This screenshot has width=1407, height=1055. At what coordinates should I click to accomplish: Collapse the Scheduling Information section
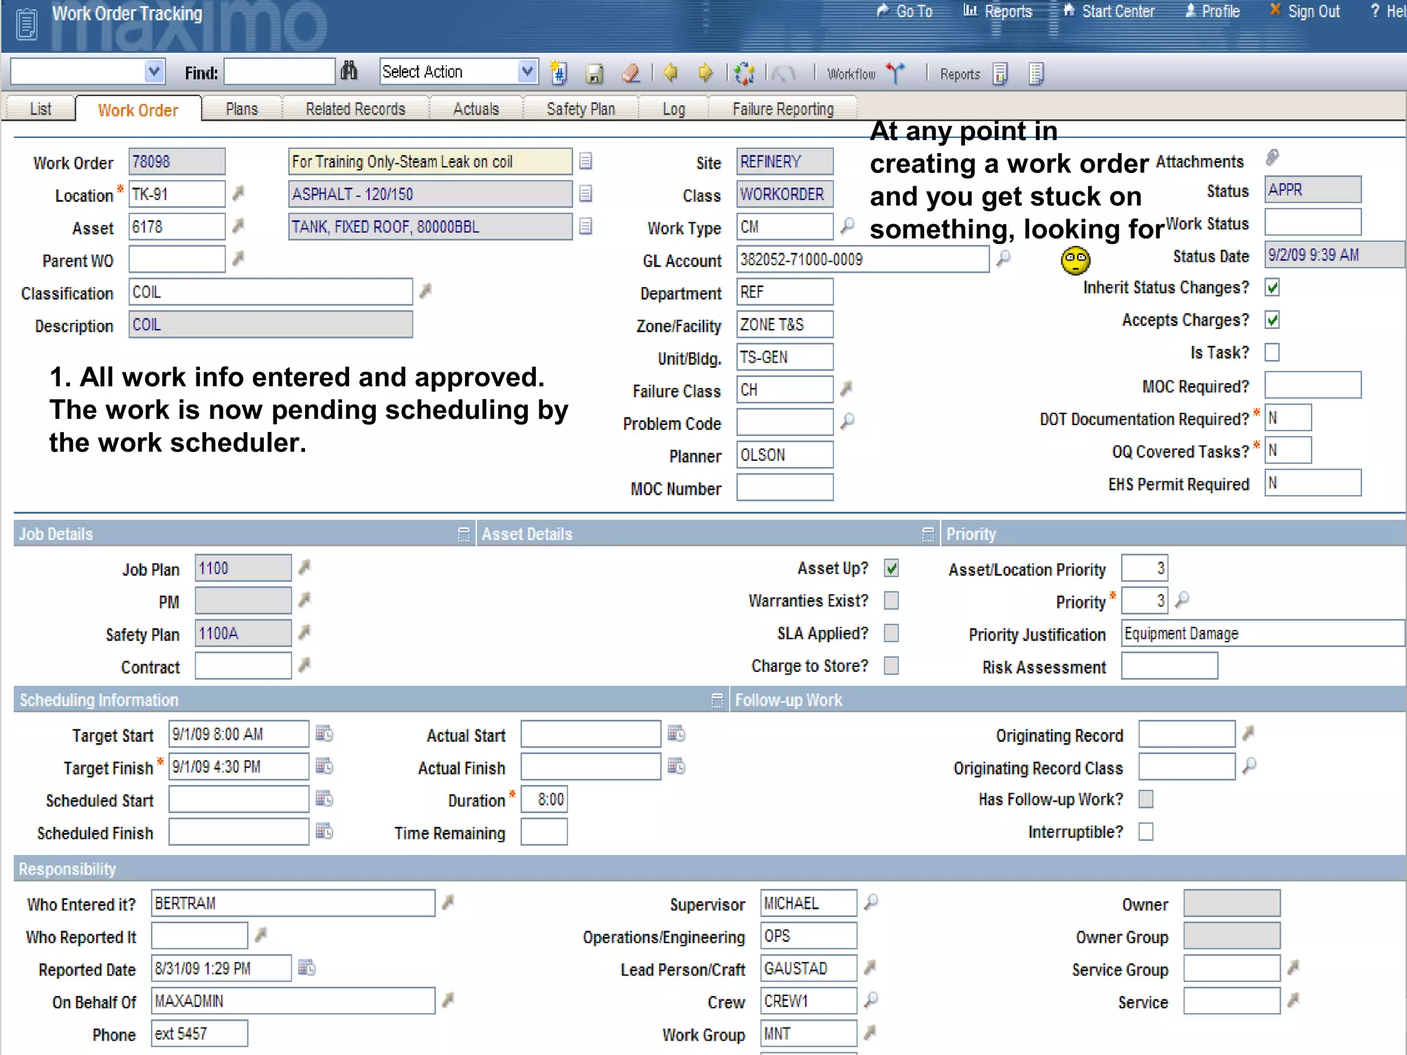pos(717,701)
